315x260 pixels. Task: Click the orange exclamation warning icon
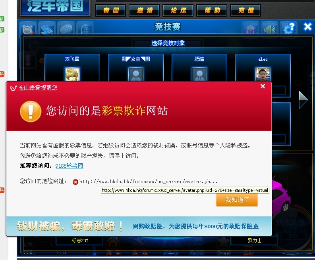coord(31,111)
